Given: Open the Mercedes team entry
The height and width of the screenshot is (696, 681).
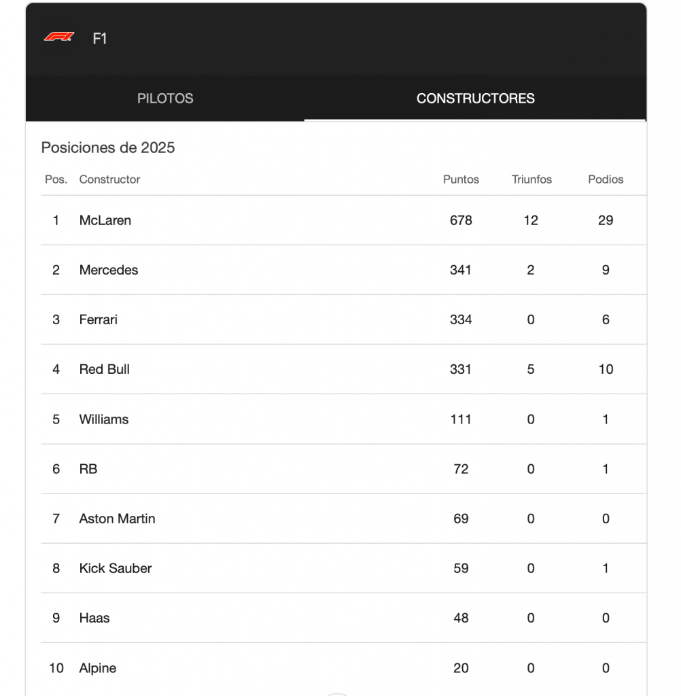Looking at the screenshot, I should coord(109,270).
